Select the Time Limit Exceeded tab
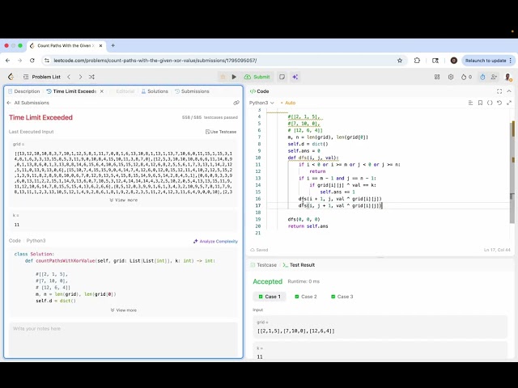The image size is (518, 388). point(71,91)
